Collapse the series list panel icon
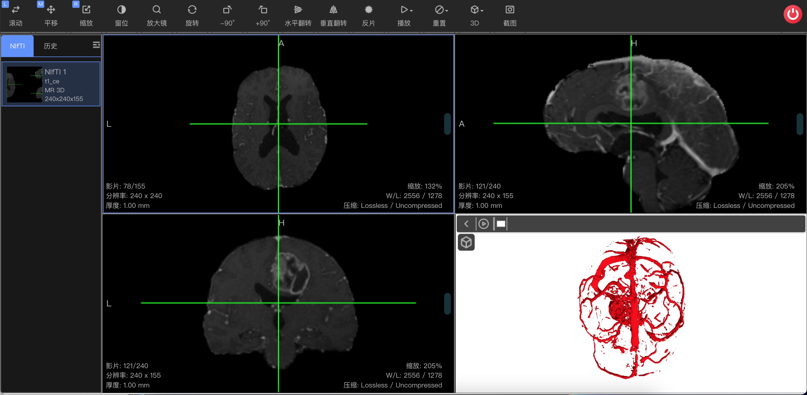This screenshot has width=807, height=395. pyautogui.click(x=96, y=45)
